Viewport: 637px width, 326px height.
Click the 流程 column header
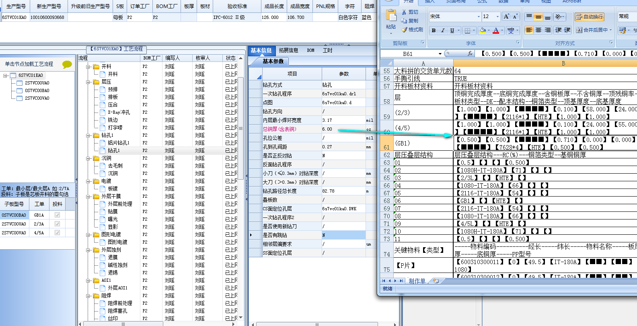point(109,58)
